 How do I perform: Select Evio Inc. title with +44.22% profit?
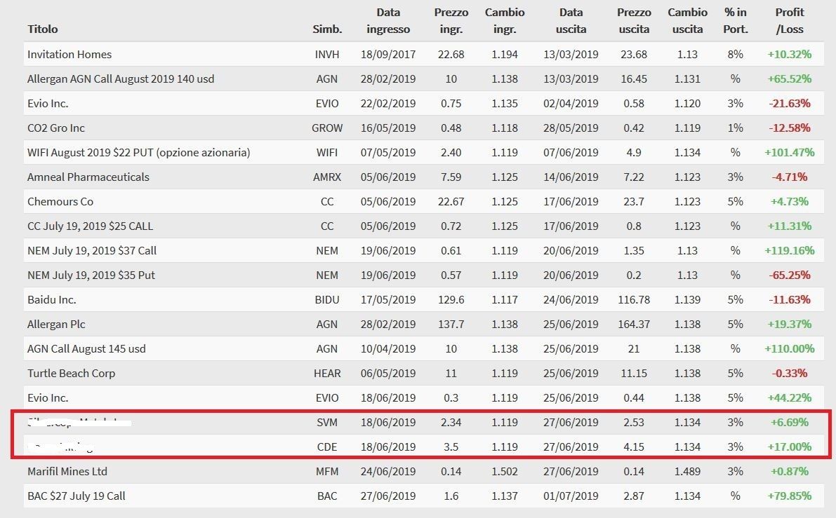click(48, 397)
